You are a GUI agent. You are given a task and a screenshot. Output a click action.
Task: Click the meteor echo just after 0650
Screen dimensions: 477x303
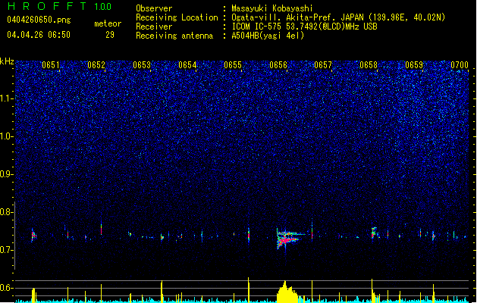coord(33,236)
